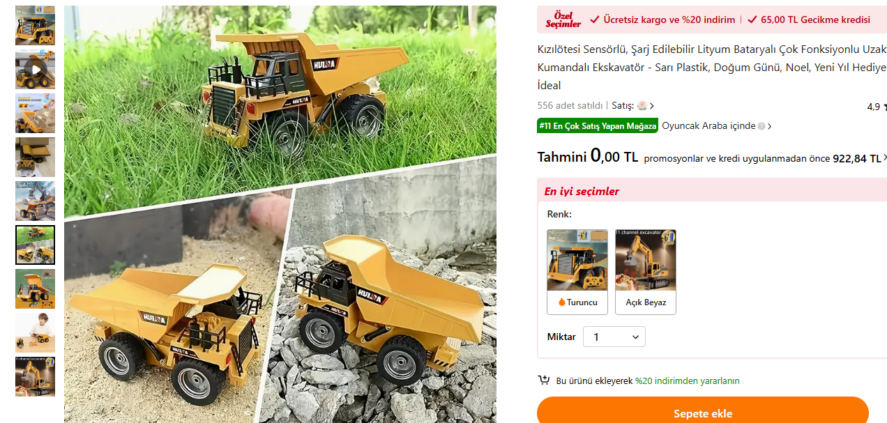Viewport: 887px width, 423px height.
Task: Select the first dump truck thumbnail
Action: (x=35, y=25)
